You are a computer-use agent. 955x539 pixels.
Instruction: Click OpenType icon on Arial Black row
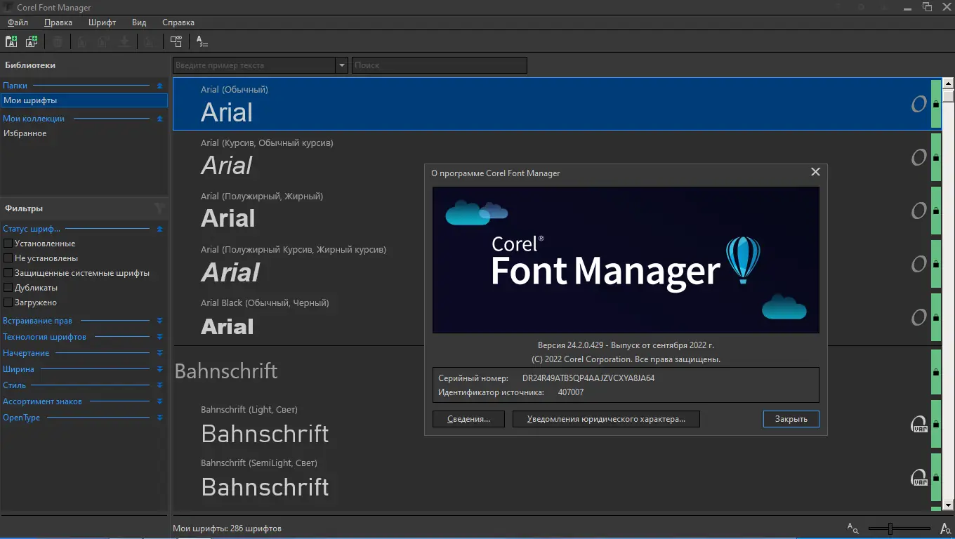tap(918, 318)
